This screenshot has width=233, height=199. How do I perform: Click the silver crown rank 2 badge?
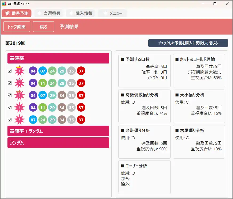coord(19,83)
